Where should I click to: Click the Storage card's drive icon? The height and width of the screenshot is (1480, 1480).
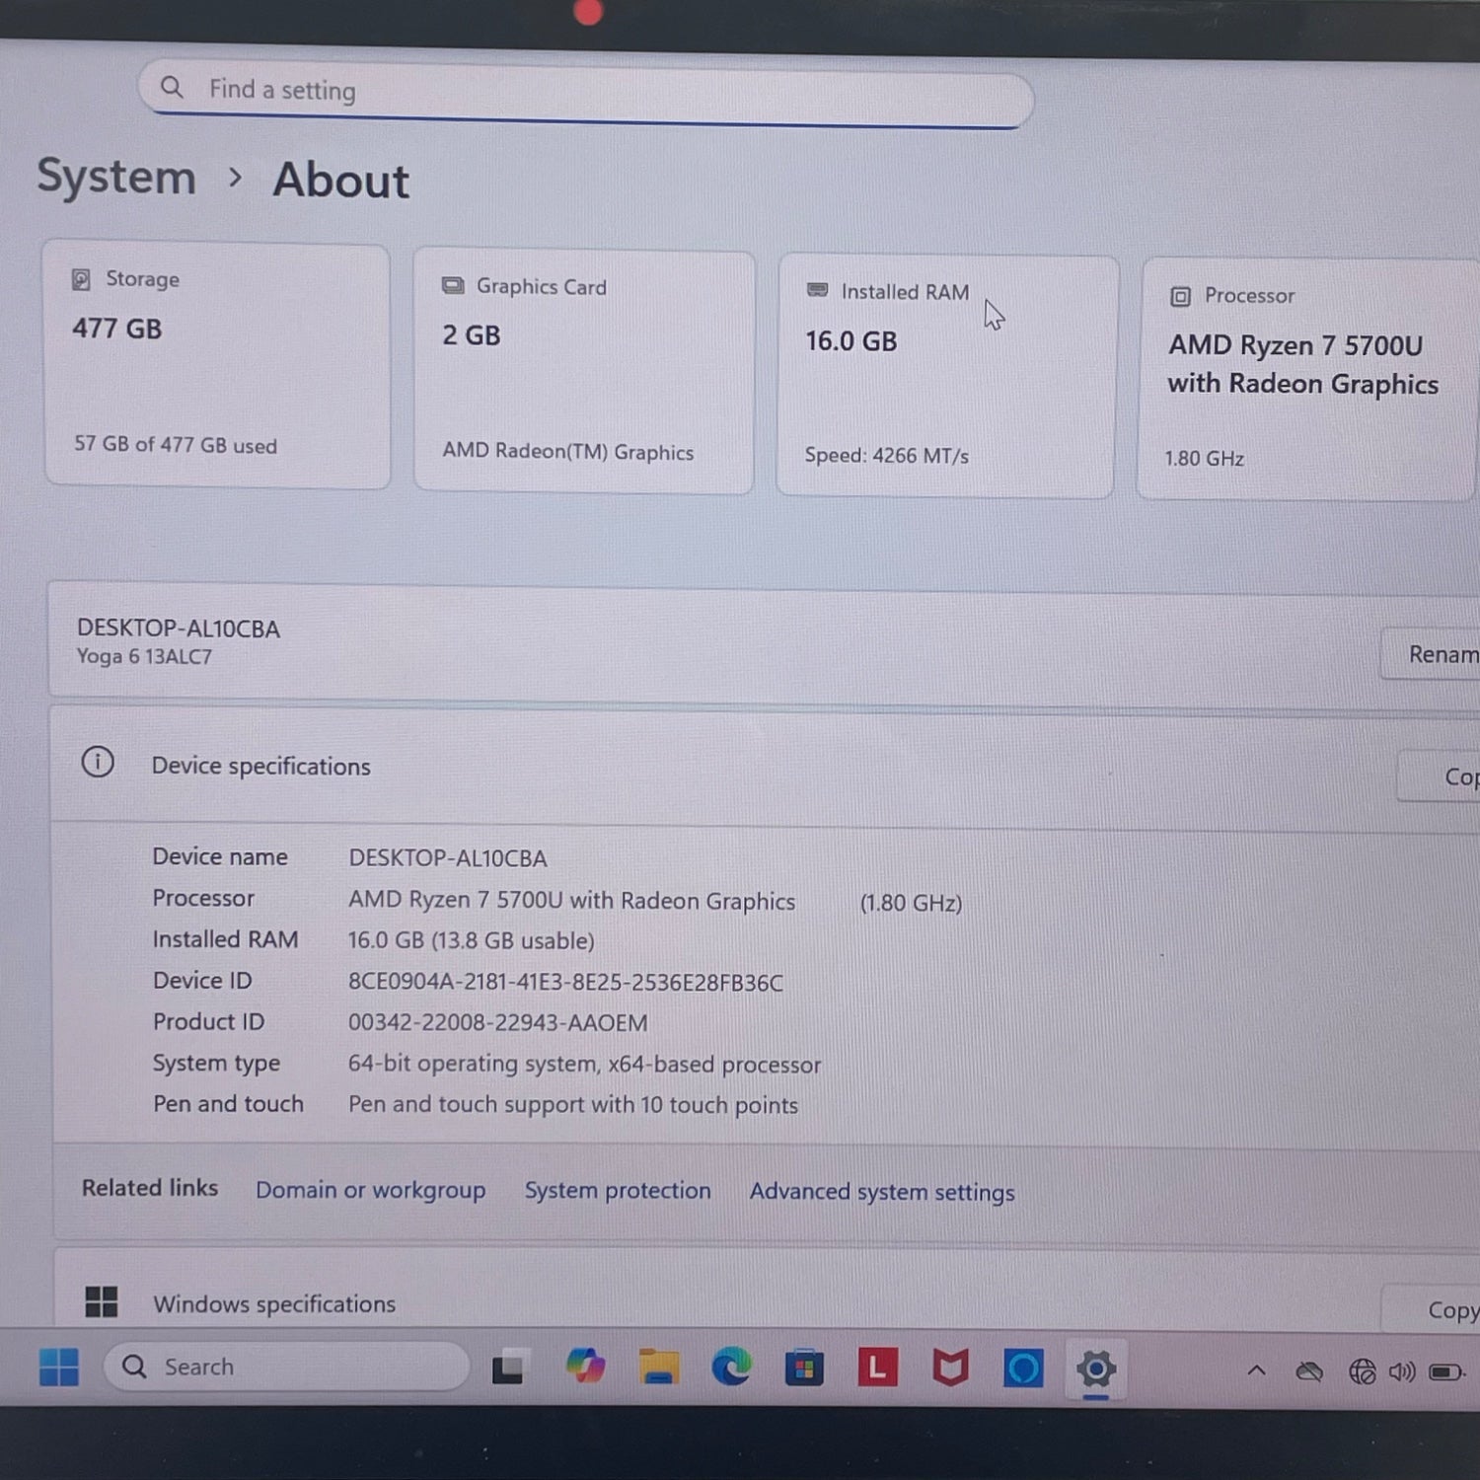[81, 279]
